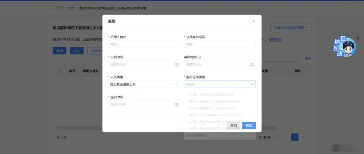Click the 取消 button
This screenshot has height=154, width=364.
pyautogui.click(x=233, y=125)
